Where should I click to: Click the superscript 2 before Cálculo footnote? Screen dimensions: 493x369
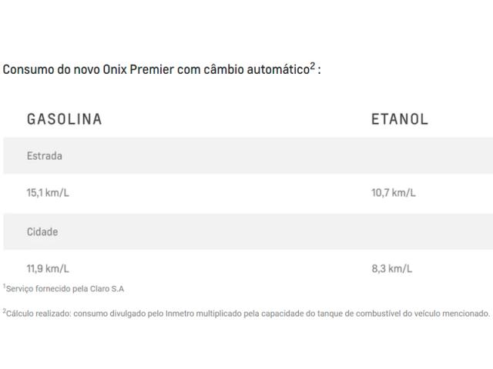5,311
